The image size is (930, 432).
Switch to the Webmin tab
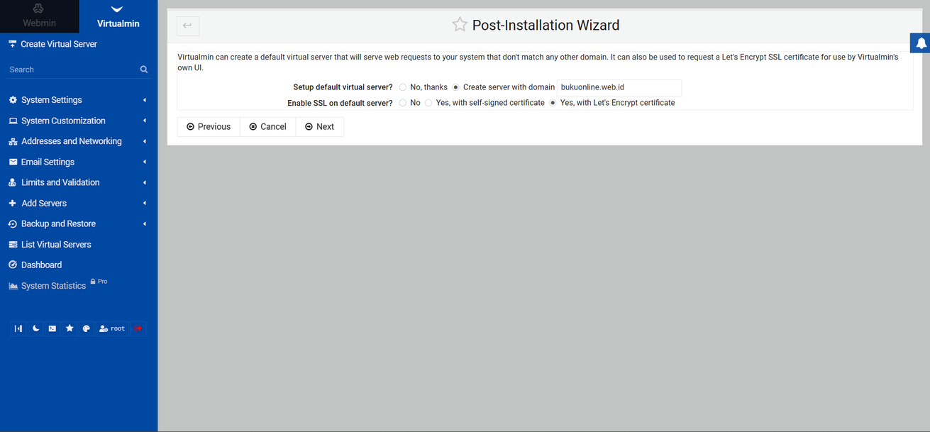pos(39,16)
